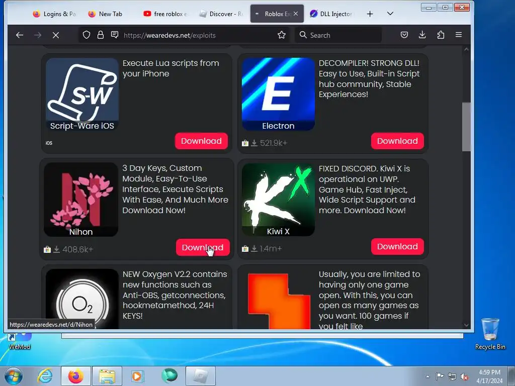Viewport: 515px width, 386px height.
Task: Open the Electron logo thumbnail
Action: tap(278, 94)
